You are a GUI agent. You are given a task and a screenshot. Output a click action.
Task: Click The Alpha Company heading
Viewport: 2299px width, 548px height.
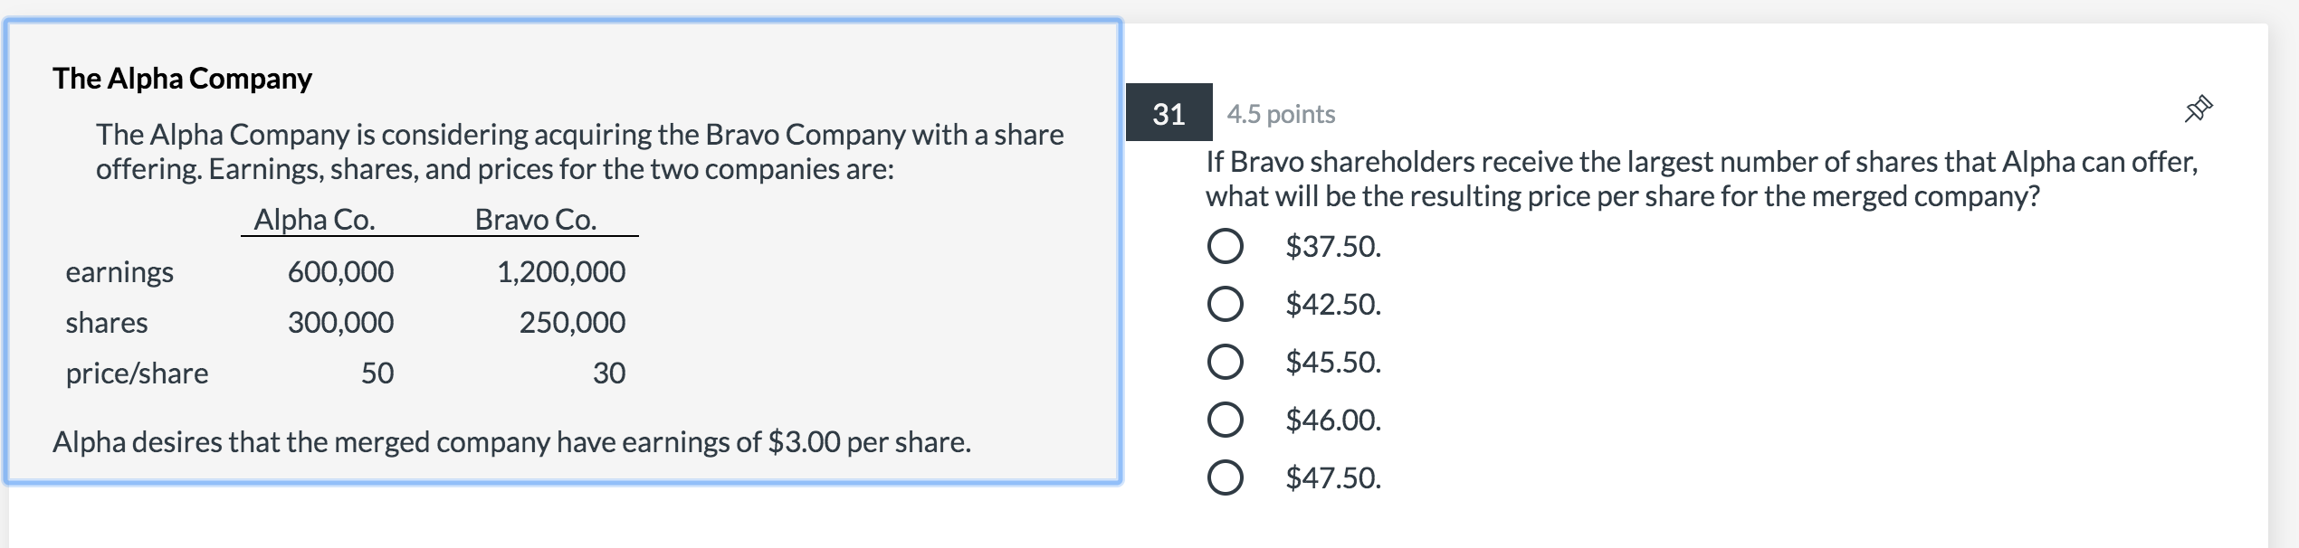182,79
